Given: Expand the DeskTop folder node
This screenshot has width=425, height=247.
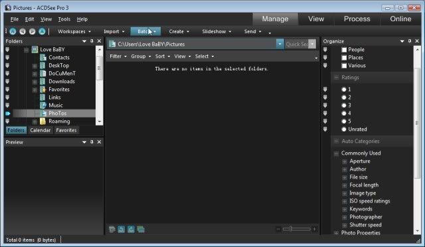Looking at the screenshot, I should 35,66.
